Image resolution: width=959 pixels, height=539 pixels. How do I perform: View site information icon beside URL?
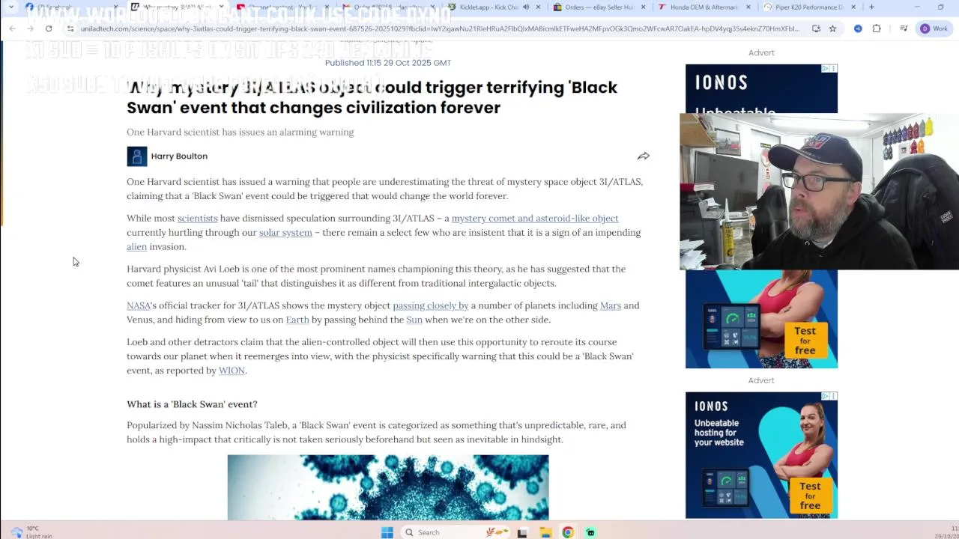(70, 28)
